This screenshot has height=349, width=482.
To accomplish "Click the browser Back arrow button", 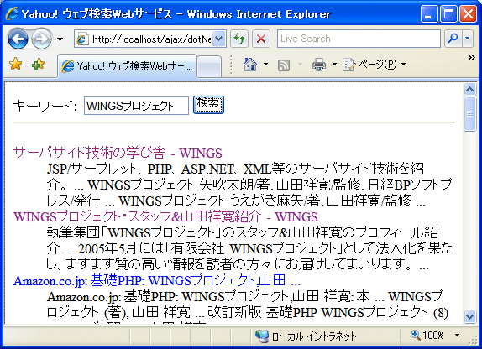I will pos(18,39).
